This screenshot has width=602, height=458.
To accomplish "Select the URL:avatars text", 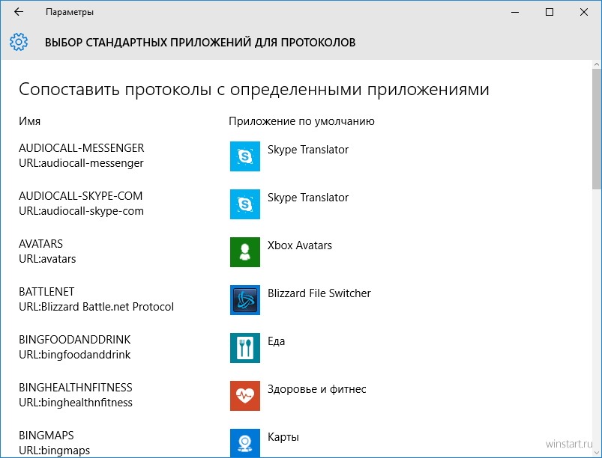I will point(47,259).
